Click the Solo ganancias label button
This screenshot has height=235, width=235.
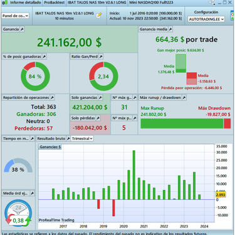point(84,98)
